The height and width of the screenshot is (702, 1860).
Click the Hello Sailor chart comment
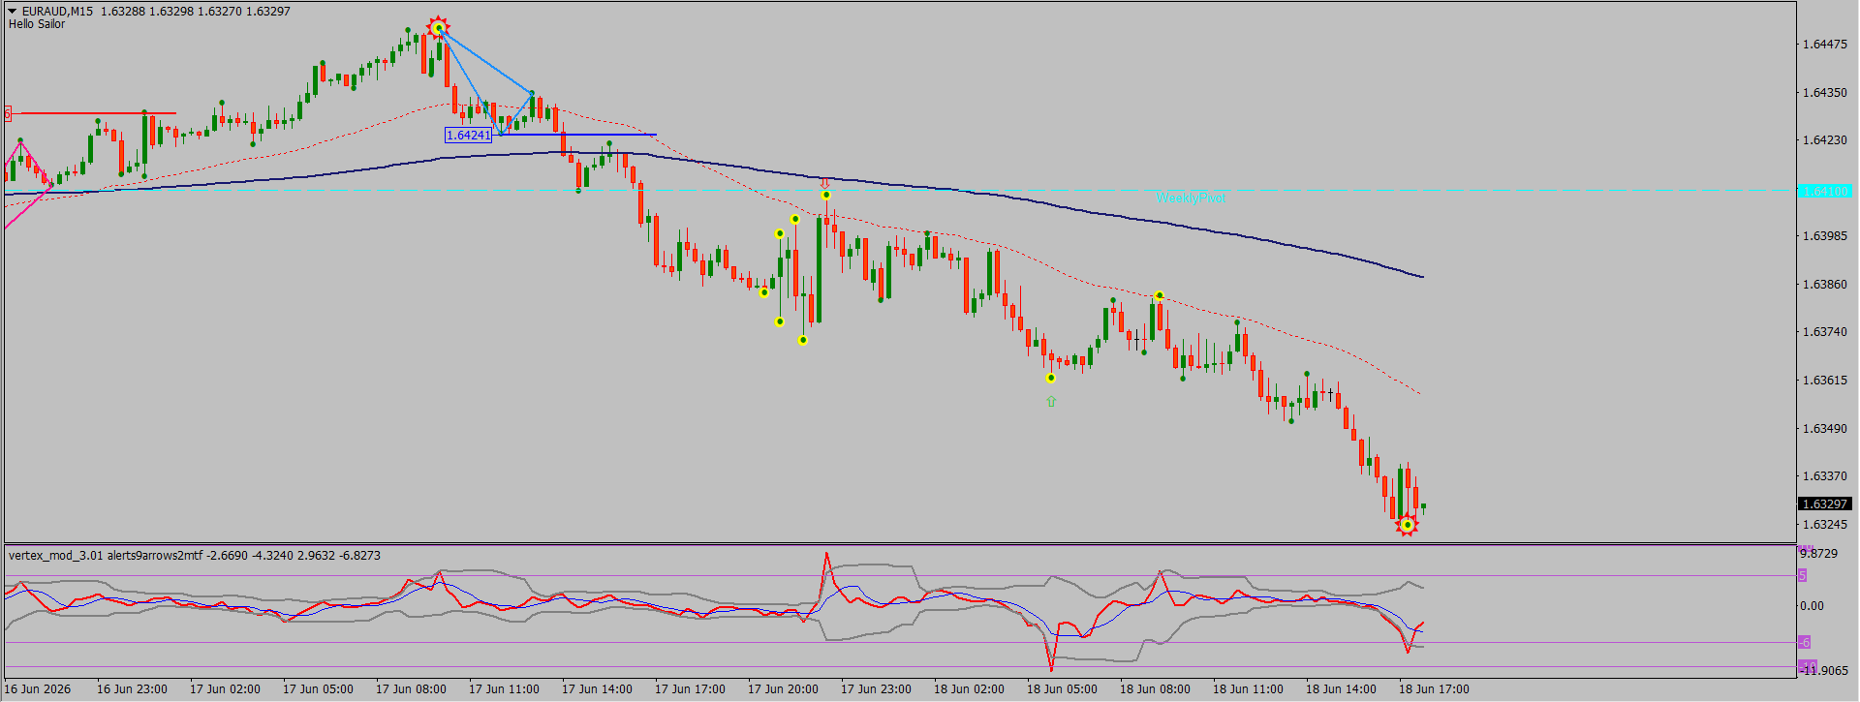coord(37,24)
